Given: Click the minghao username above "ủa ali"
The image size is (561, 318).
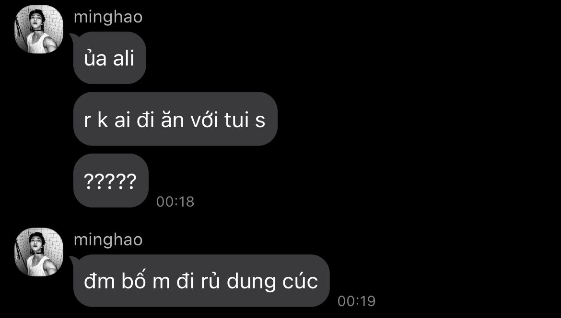Looking at the screenshot, I should pyautogui.click(x=108, y=18).
